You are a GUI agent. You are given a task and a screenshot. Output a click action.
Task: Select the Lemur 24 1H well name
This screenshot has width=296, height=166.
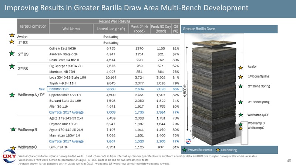point(59,147)
